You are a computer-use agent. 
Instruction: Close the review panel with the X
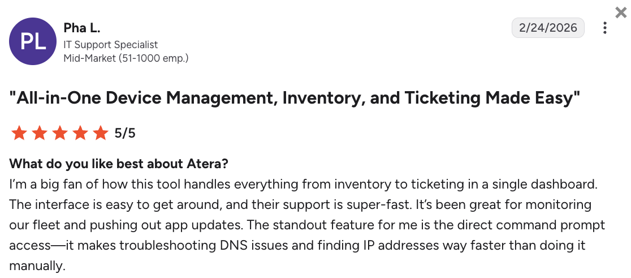[621, 13]
